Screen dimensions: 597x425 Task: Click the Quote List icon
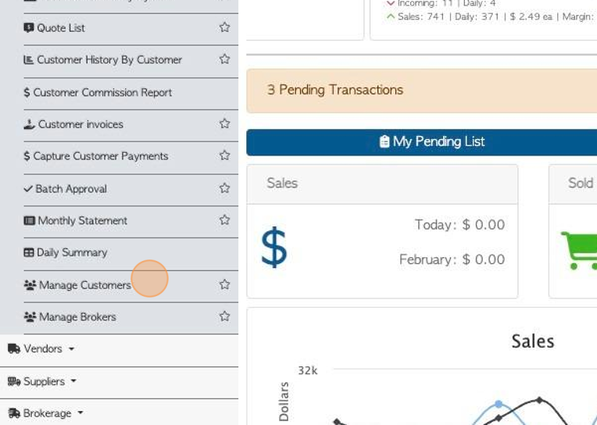click(29, 28)
